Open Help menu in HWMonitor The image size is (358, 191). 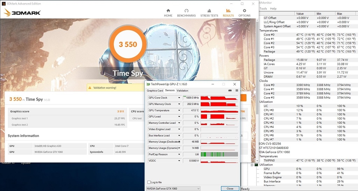click(273, 8)
